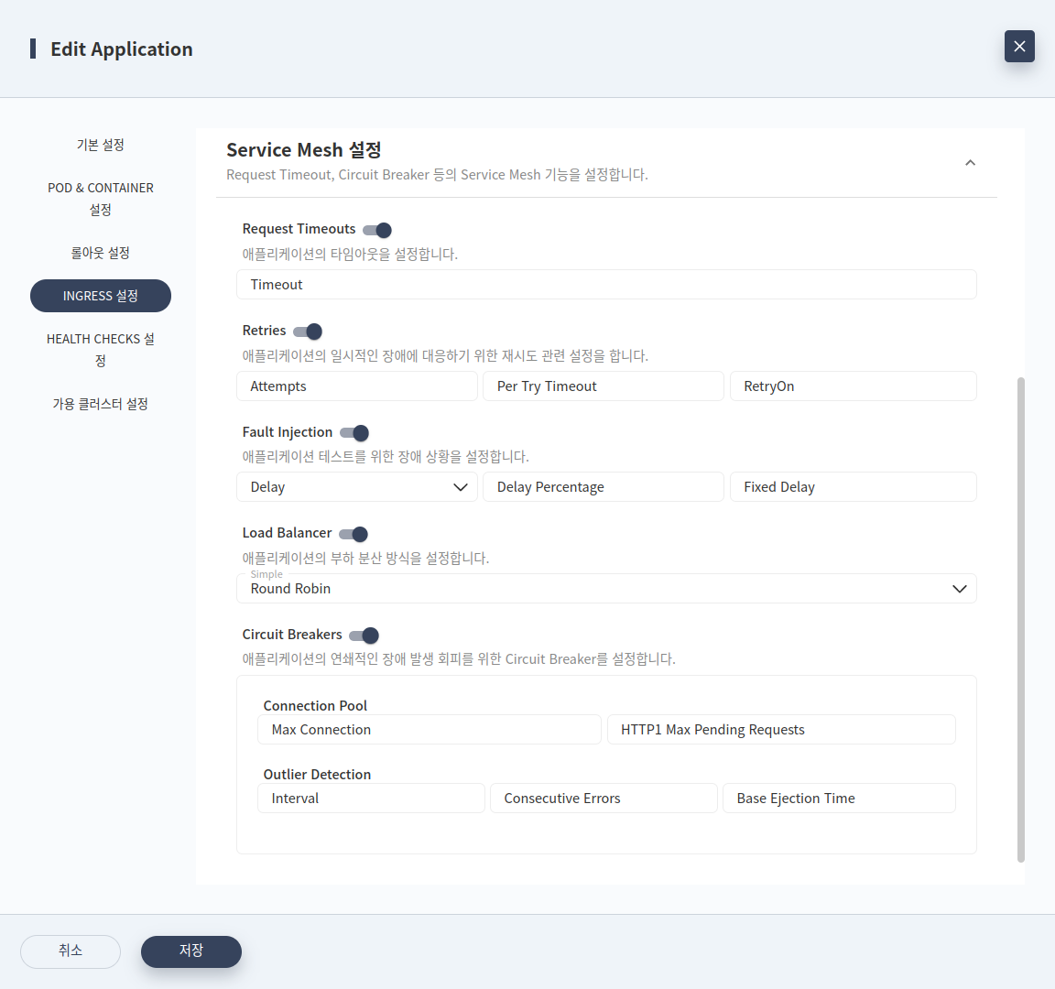
Task: Disable the Circuit Breakers toggle
Action: pos(364,636)
